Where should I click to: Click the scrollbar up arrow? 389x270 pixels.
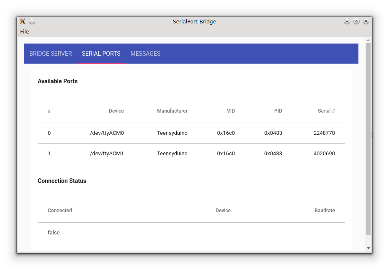[369, 40]
